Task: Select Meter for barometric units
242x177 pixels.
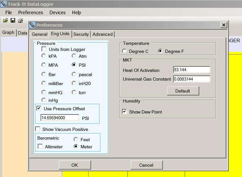Action: tap(76, 146)
